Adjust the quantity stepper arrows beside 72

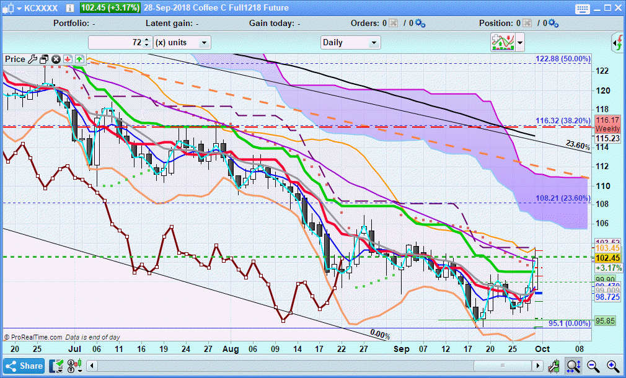coord(148,42)
